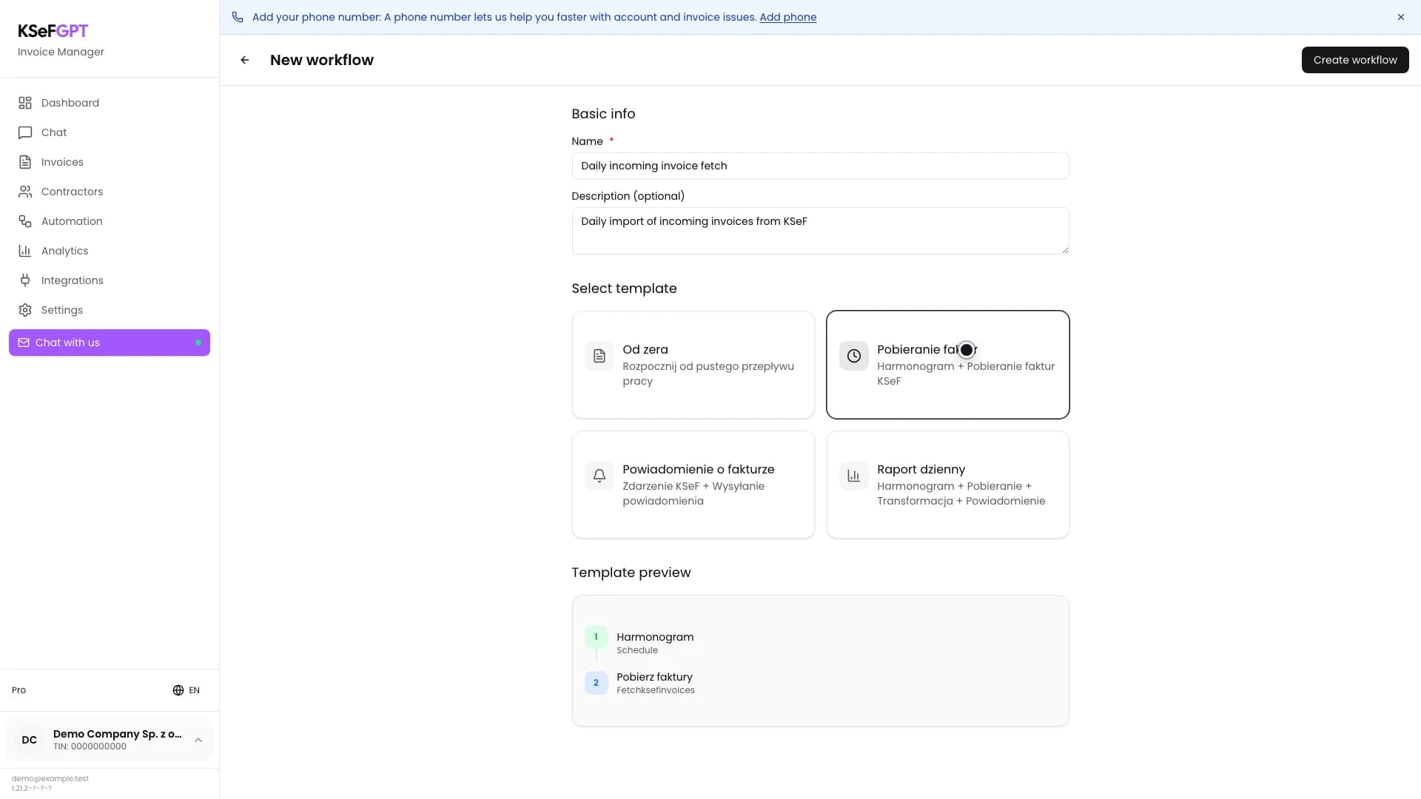Click into the Description textarea
The width and height of the screenshot is (1421, 799).
(x=820, y=231)
